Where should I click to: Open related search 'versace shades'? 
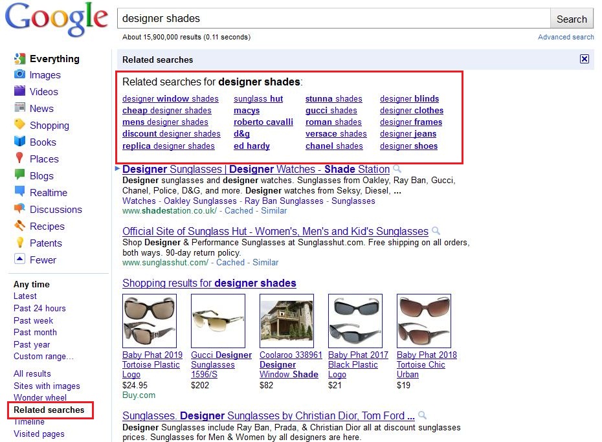[336, 133]
